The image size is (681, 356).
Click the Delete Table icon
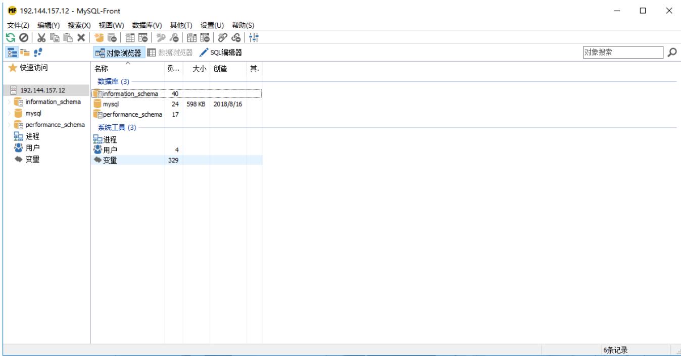point(143,38)
